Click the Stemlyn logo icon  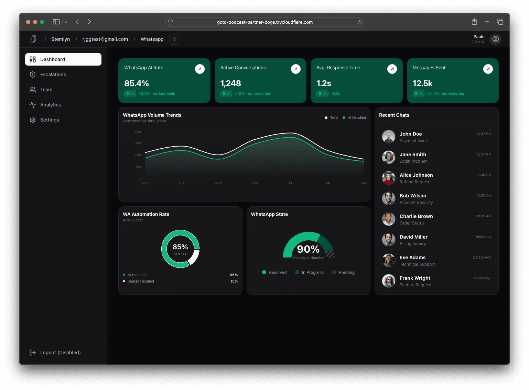(33, 39)
